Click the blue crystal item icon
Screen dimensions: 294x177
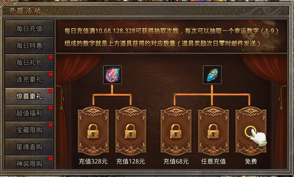click(212, 75)
